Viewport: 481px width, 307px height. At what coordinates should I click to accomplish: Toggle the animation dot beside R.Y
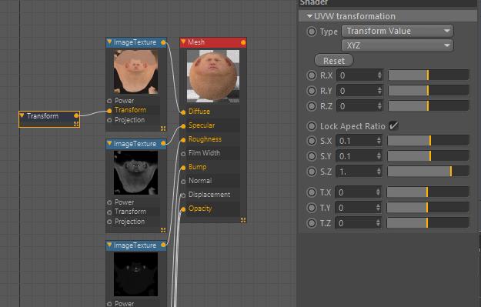click(x=312, y=91)
